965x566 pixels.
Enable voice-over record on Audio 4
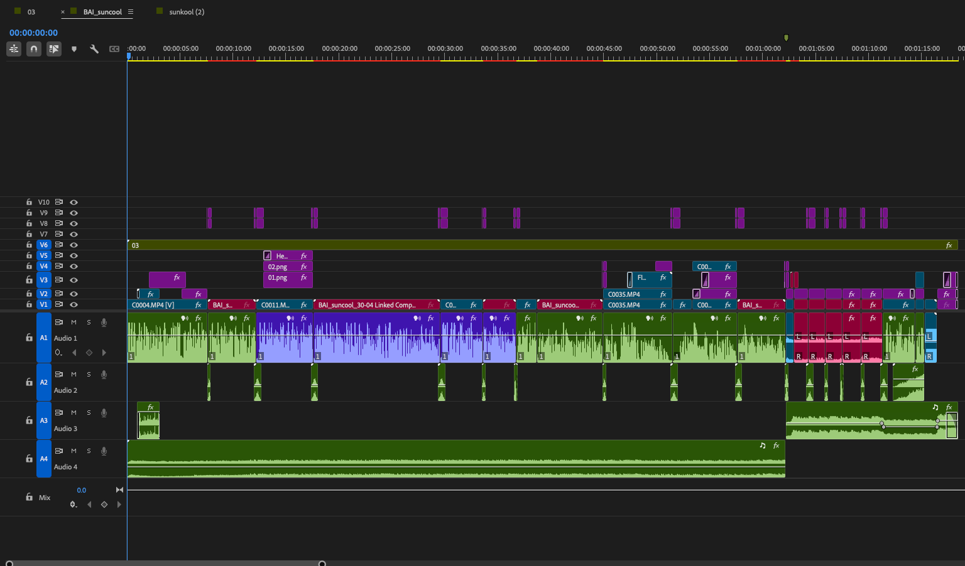tap(104, 451)
